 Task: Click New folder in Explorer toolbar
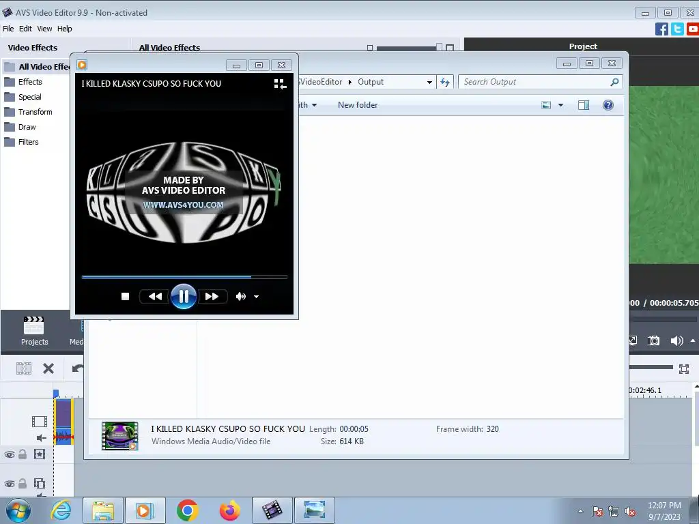point(358,105)
